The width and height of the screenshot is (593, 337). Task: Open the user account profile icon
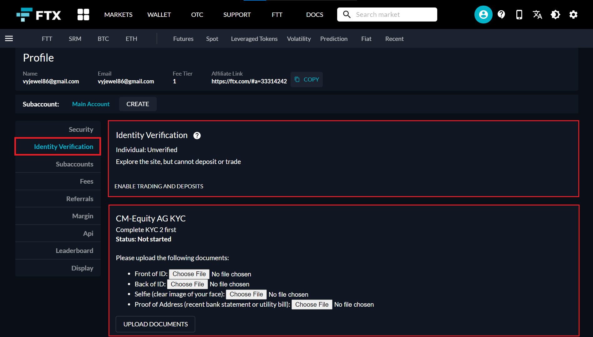coord(483,15)
